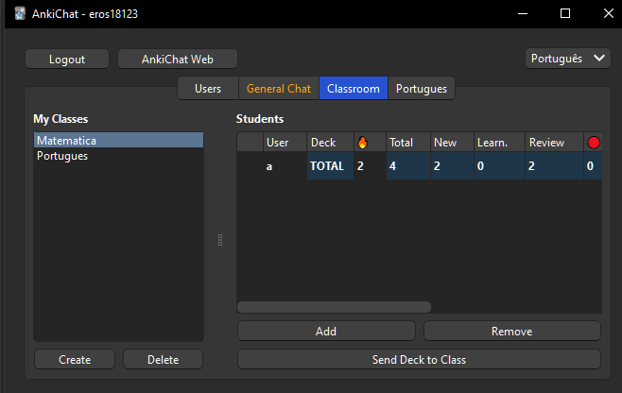The width and height of the screenshot is (622, 393).
Task: Sort by the Total column header
Action: [406, 143]
